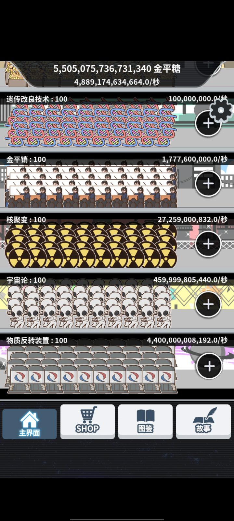
Task: Switch to the 图鉴 encyclopedia tab
Action: [145, 421]
